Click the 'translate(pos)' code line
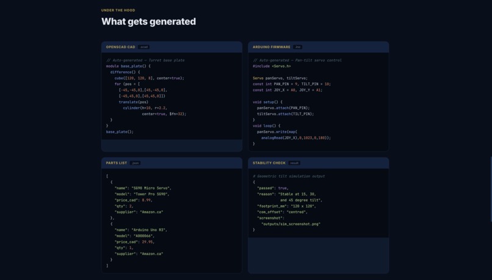This screenshot has width=492, height=280. [133, 102]
